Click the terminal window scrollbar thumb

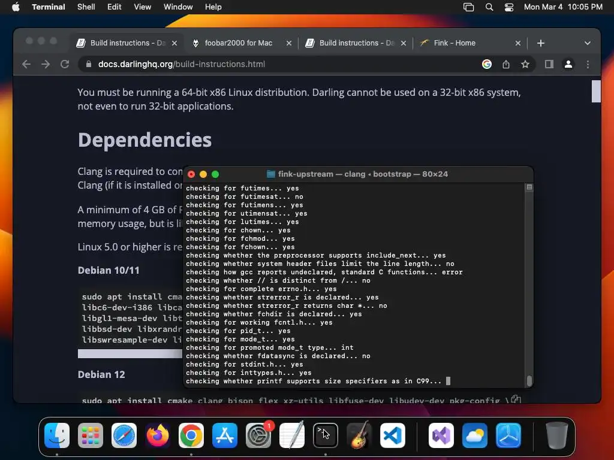pyautogui.click(x=529, y=380)
